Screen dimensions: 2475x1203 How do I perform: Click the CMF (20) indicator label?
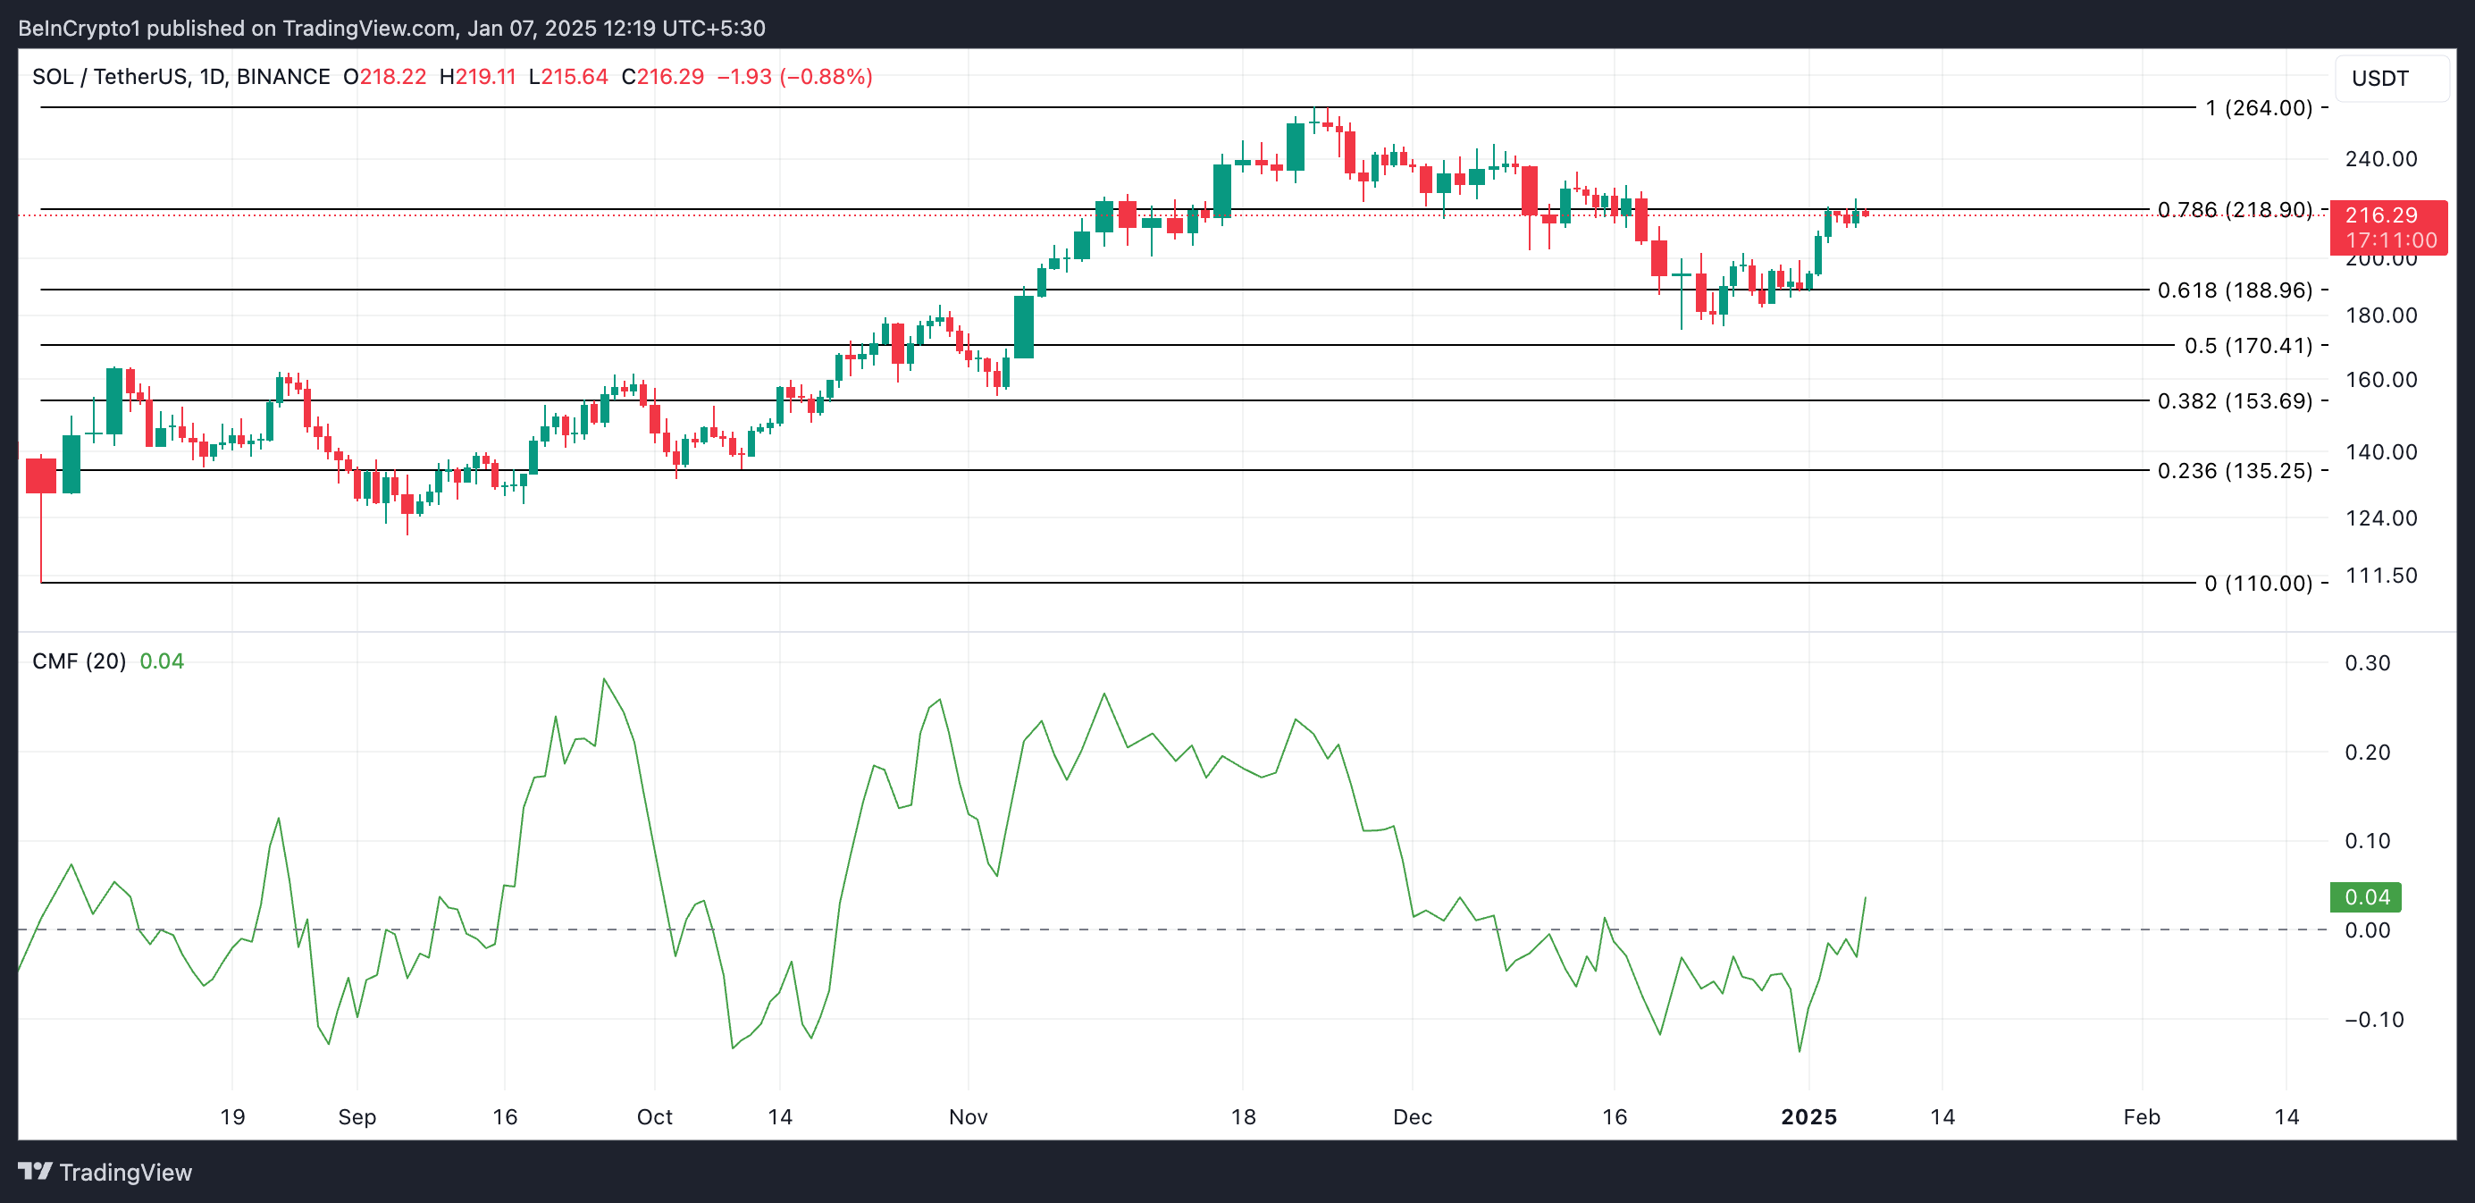pos(79,661)
